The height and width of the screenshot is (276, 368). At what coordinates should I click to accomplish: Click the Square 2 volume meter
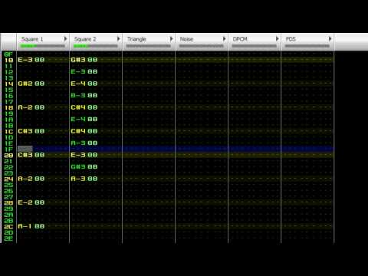96,46
